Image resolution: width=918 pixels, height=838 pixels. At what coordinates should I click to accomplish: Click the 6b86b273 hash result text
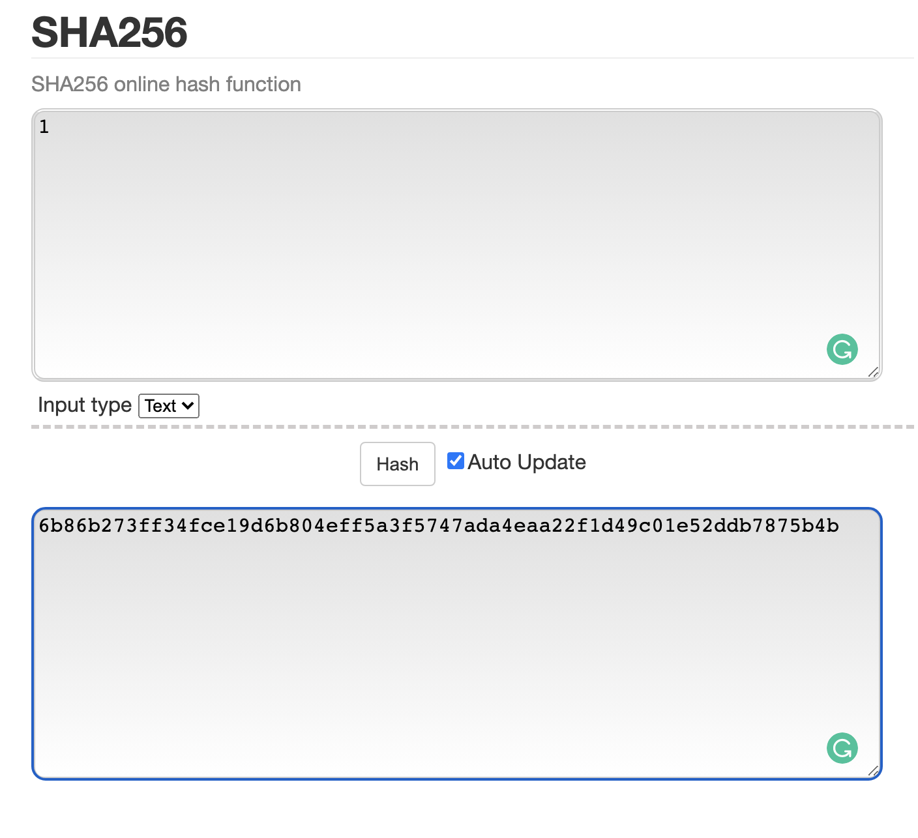pos(439,525)
